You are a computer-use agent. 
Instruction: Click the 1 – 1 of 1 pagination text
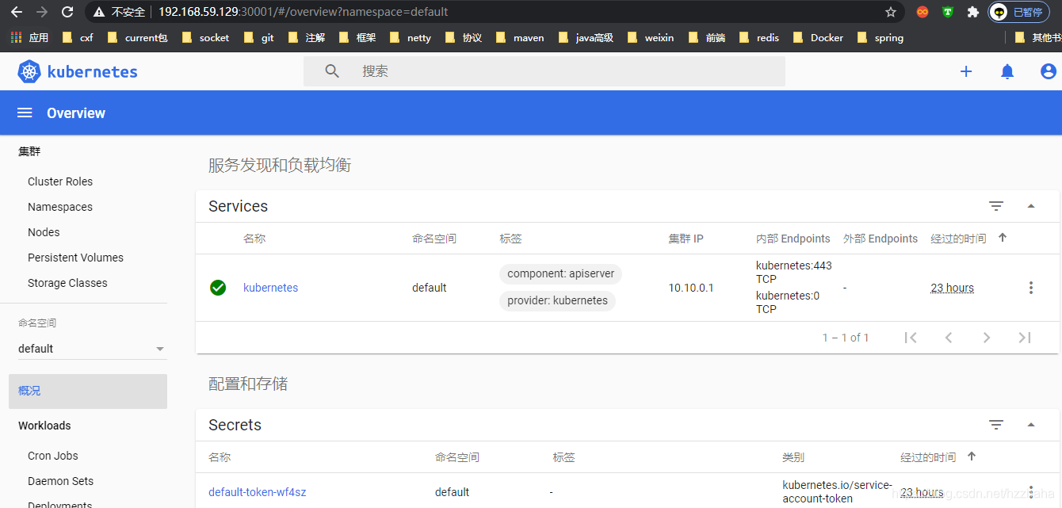coord(846,338)
